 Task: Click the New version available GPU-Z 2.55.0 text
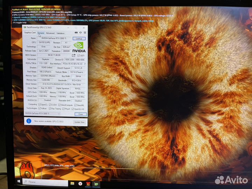[x=49, y=121]
